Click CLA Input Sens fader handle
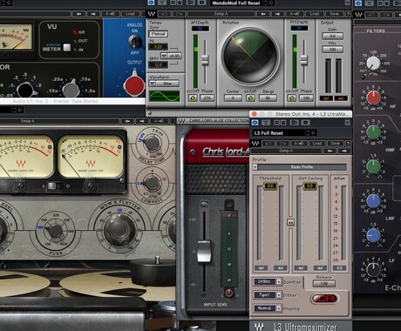401x331 pixels. click(204, 252)
